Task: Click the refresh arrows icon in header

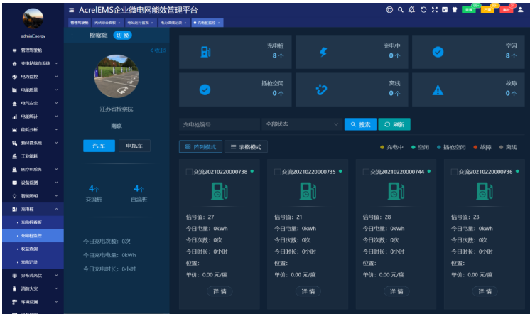Action: coord(423,10)
